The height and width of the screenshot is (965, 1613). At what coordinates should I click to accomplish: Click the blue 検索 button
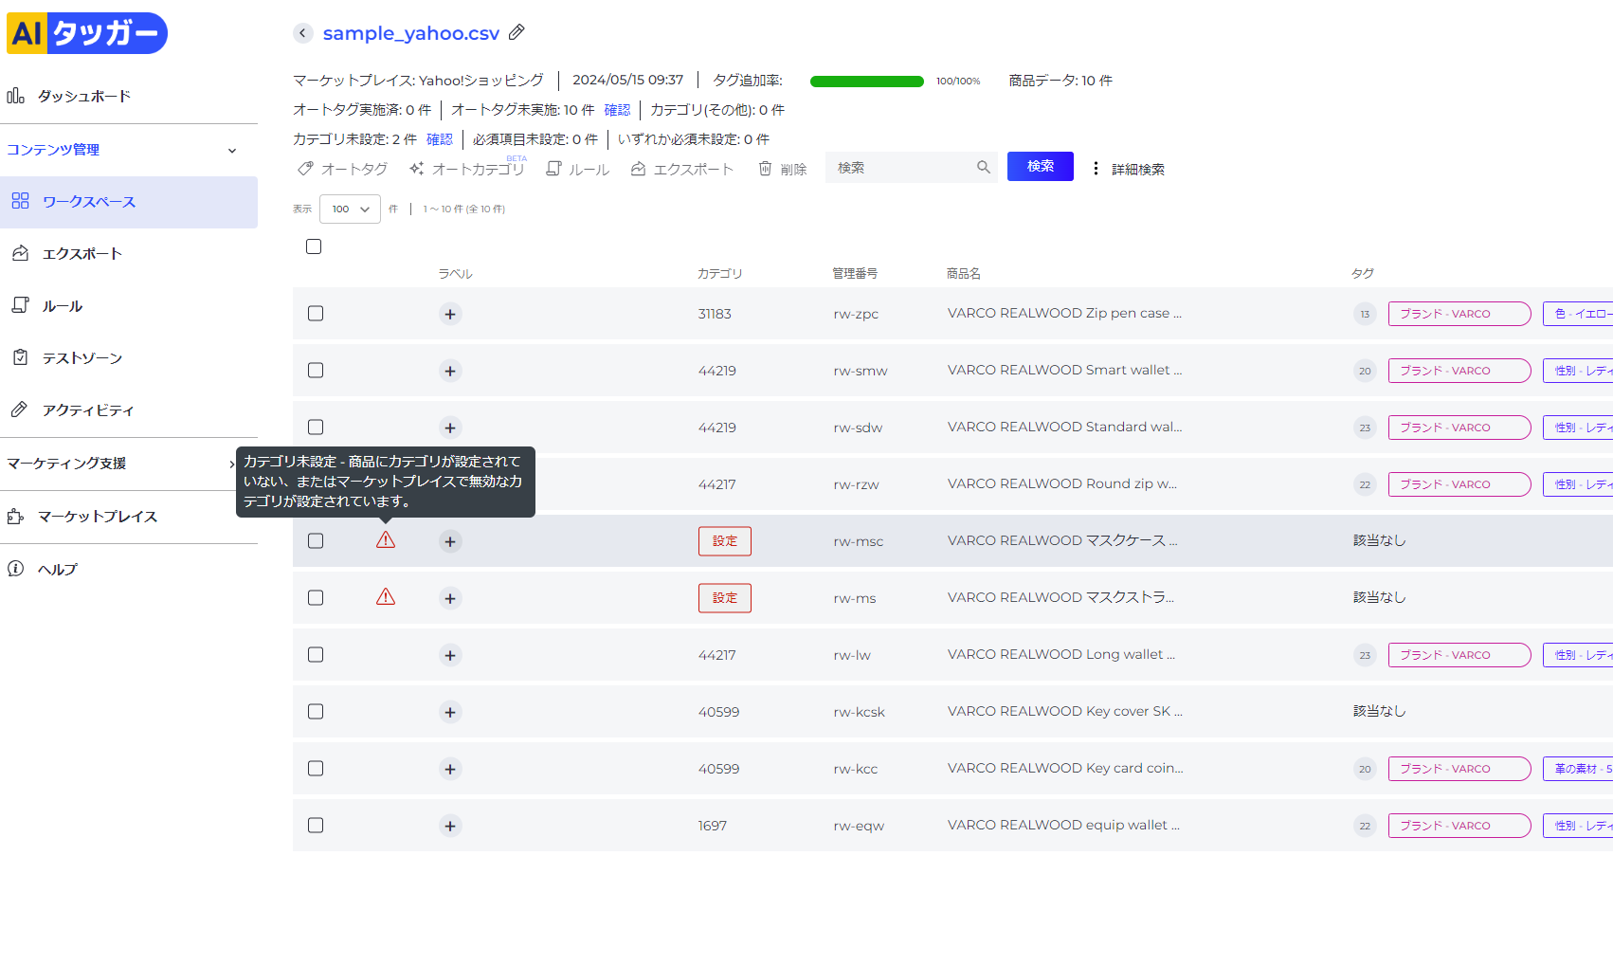click(1041, 166)
